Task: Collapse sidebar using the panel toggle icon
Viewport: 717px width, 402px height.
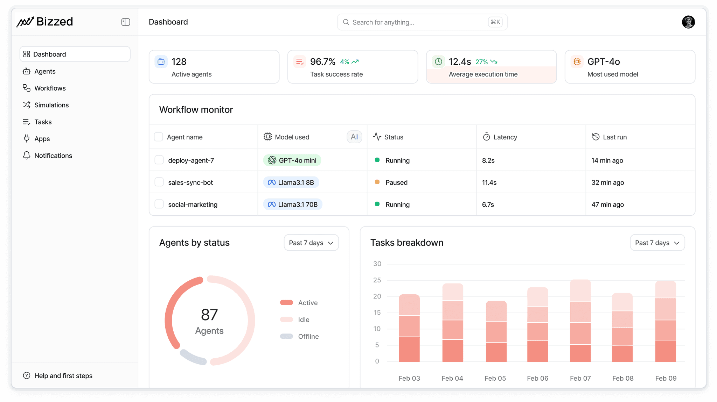Action: coord(126,22)
